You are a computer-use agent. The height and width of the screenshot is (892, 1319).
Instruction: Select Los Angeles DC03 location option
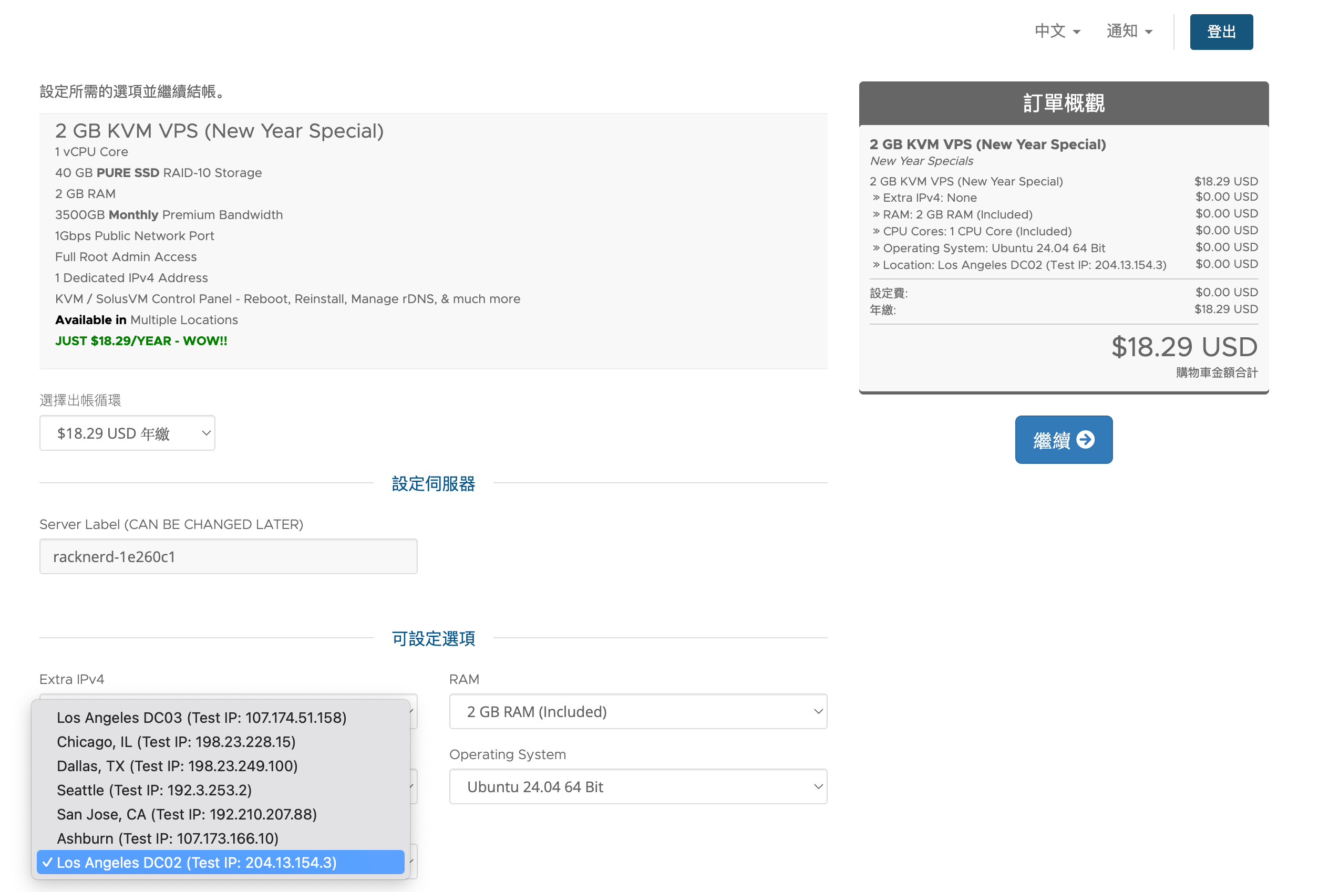click(201, 717)
